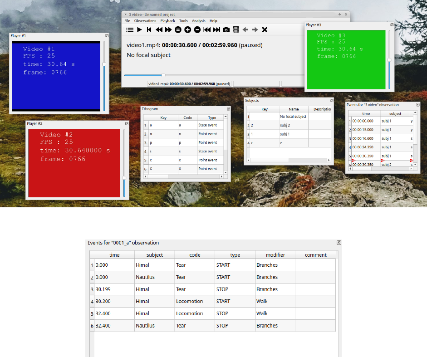Click the Code column header in Ethogram

point(187,117)
